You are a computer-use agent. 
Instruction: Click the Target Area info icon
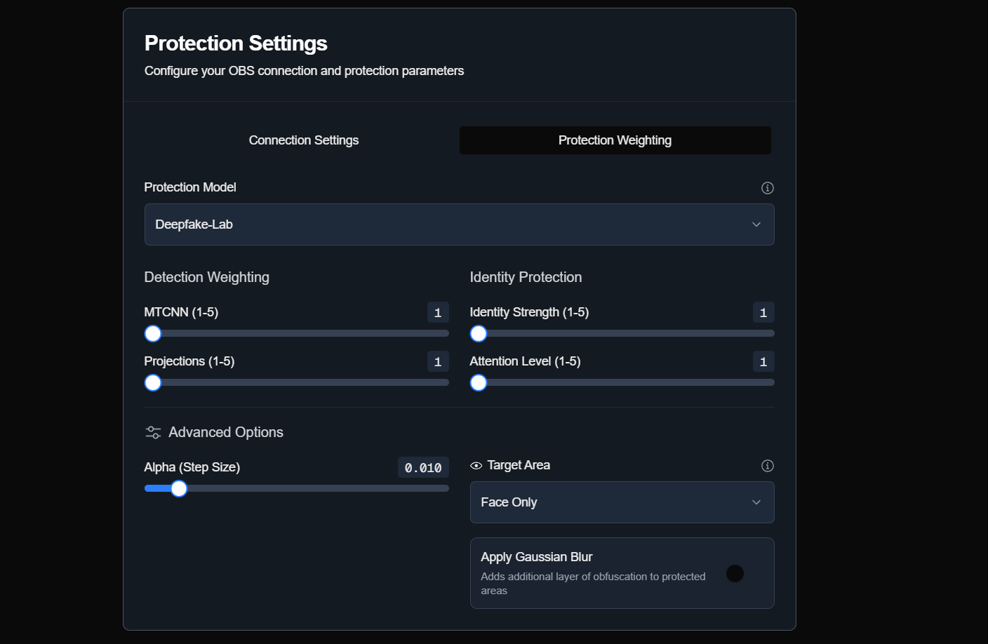(768, 466)
